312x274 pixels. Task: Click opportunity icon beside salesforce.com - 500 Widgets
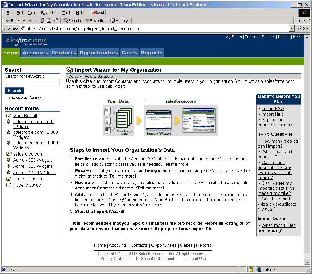tap(8, 122)
